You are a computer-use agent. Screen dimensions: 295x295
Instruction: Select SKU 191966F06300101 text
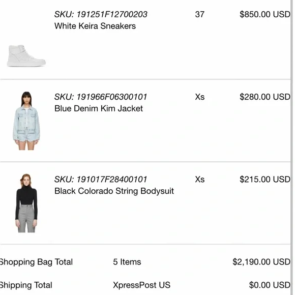coord(101,97)
